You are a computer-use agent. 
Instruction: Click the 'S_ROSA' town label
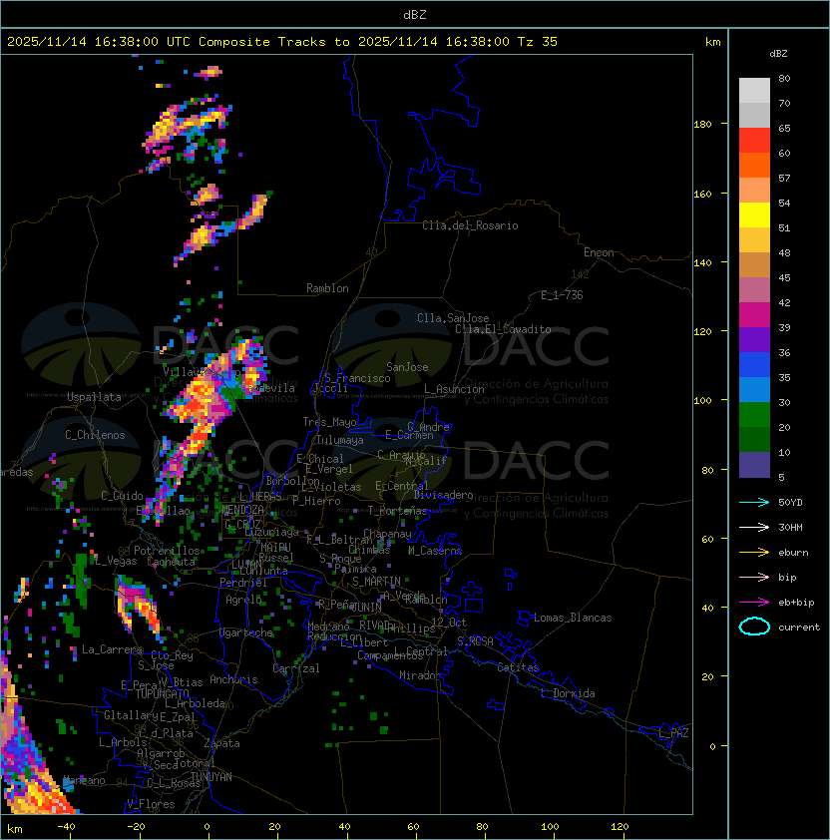[x=475, y=641]
